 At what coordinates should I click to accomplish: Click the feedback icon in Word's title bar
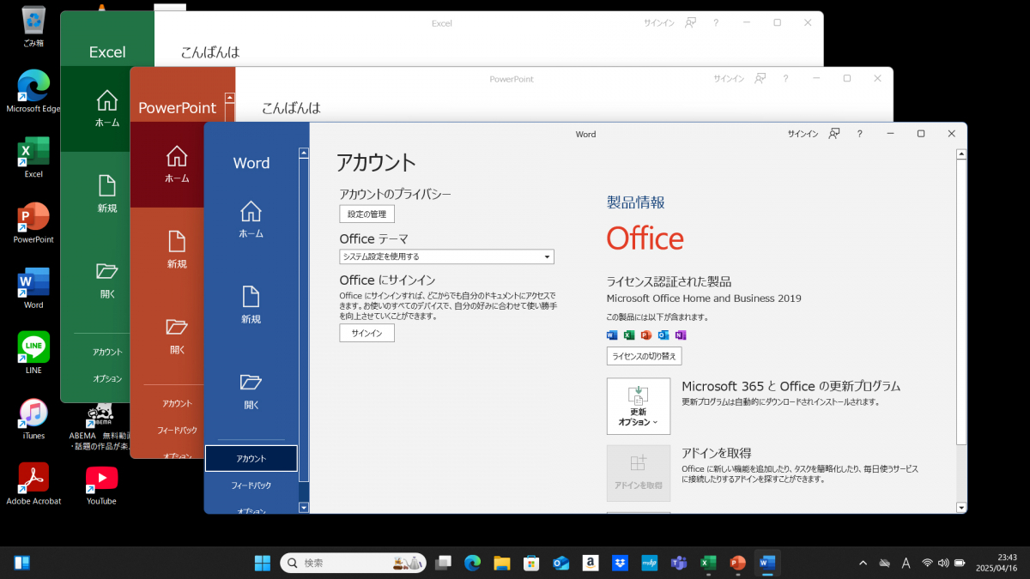[834, 134]
